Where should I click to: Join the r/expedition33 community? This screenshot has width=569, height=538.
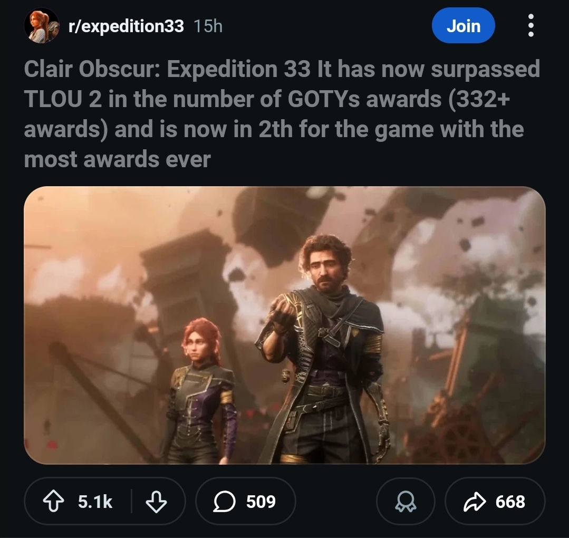pyautogui.click(x=463, y=26)
